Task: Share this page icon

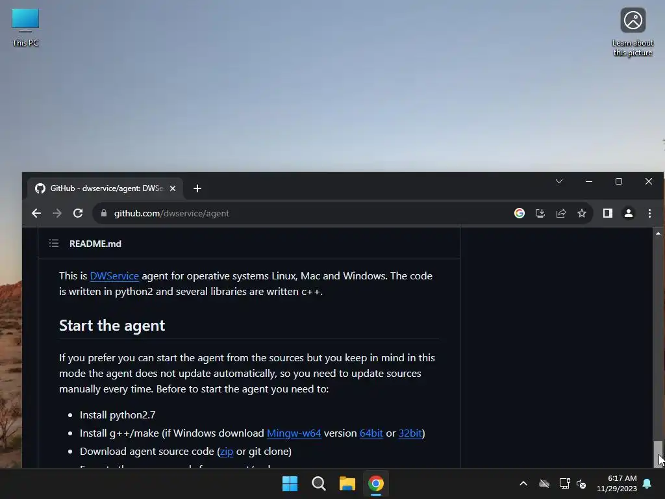Action: [560, 213]
